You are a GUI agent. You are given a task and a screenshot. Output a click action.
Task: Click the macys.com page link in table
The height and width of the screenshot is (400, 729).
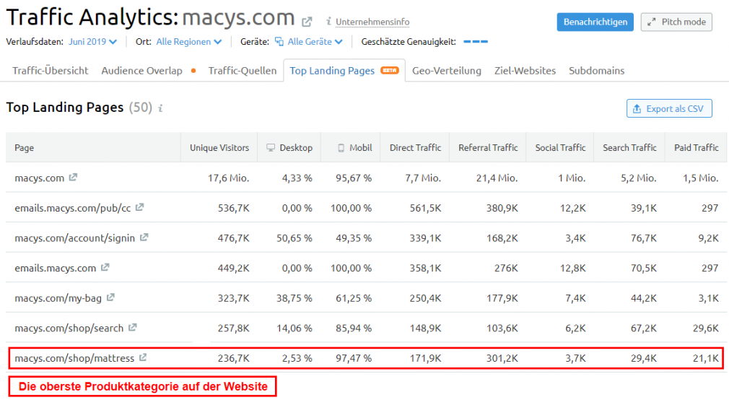(x=40, y=178)
